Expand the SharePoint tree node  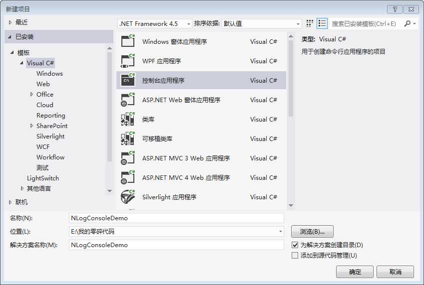31,126
